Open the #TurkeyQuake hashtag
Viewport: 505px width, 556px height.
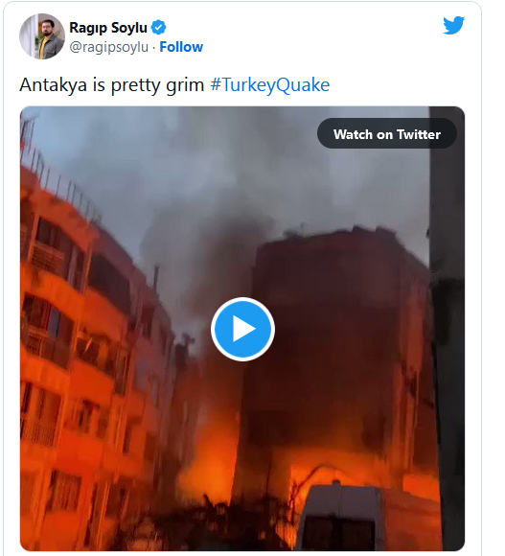[x=270, y=84]
